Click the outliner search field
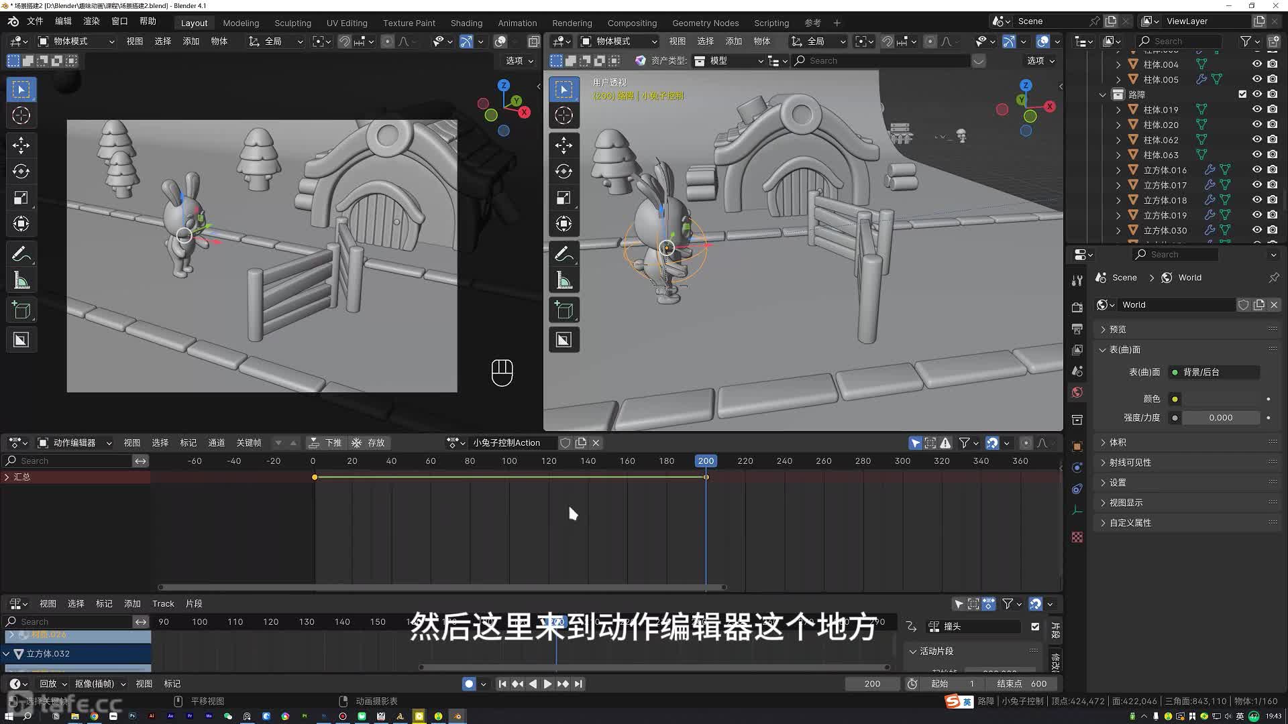This screenshot has width=1288, height=724. point(1180,42)
